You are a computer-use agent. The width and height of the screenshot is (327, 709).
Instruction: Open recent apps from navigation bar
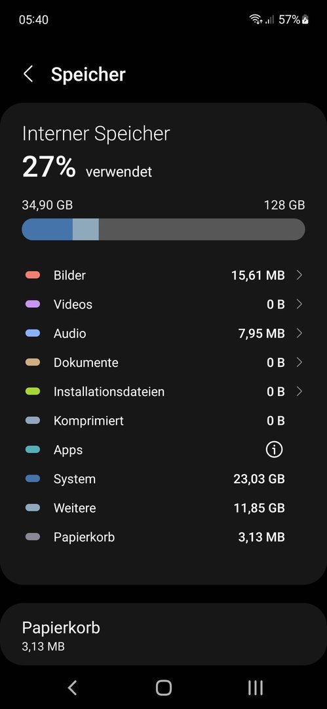point(255,687)
